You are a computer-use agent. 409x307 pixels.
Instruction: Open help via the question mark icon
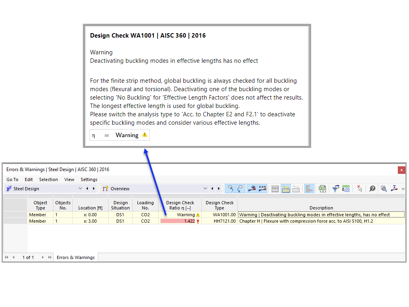(372, 188)
